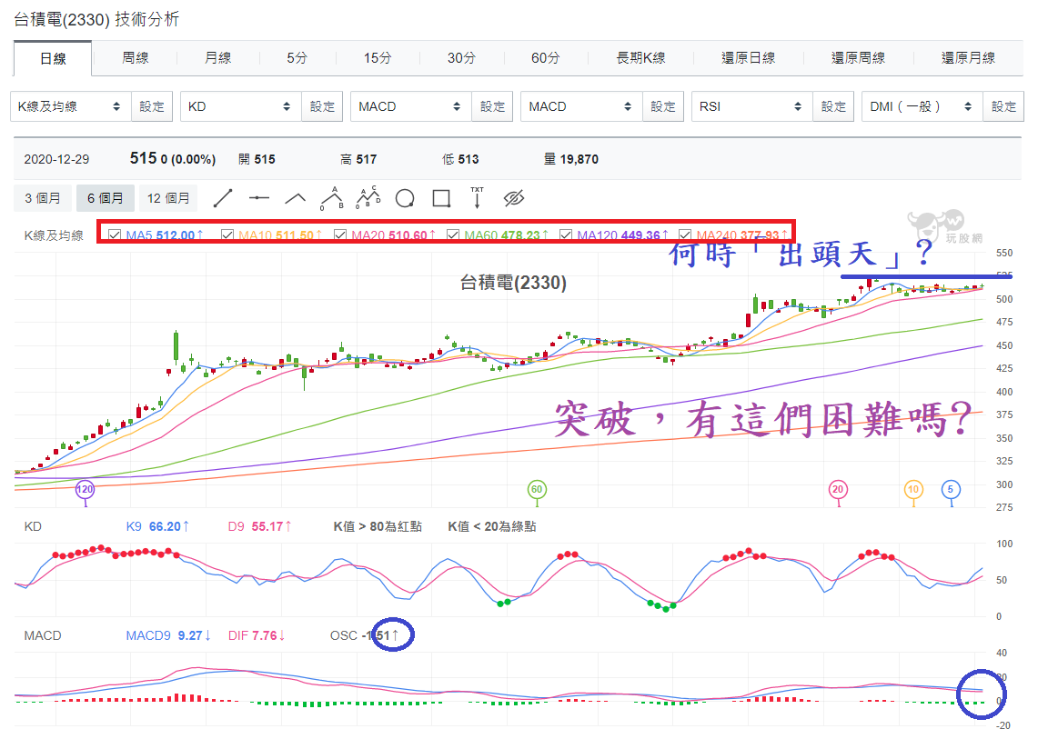
Task: Select the 6 個月 time range
Action: click(106, 198)
